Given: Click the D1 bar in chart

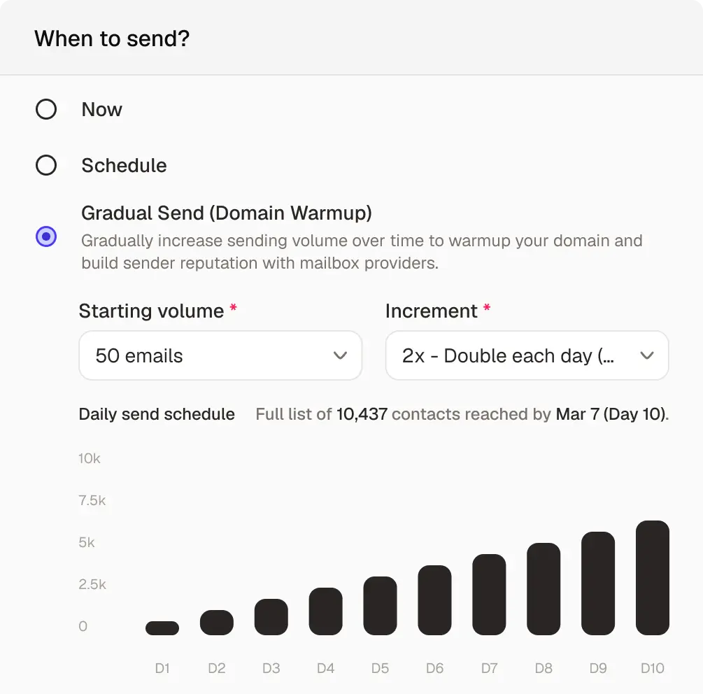Looking at the screenshot, I should tap(162, 628).
